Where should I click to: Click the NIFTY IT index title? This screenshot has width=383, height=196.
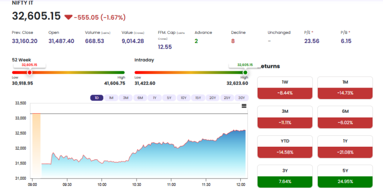(23, 3)
